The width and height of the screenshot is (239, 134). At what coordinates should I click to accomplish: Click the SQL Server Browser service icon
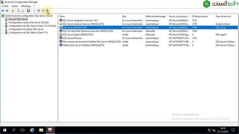point(61,38)
